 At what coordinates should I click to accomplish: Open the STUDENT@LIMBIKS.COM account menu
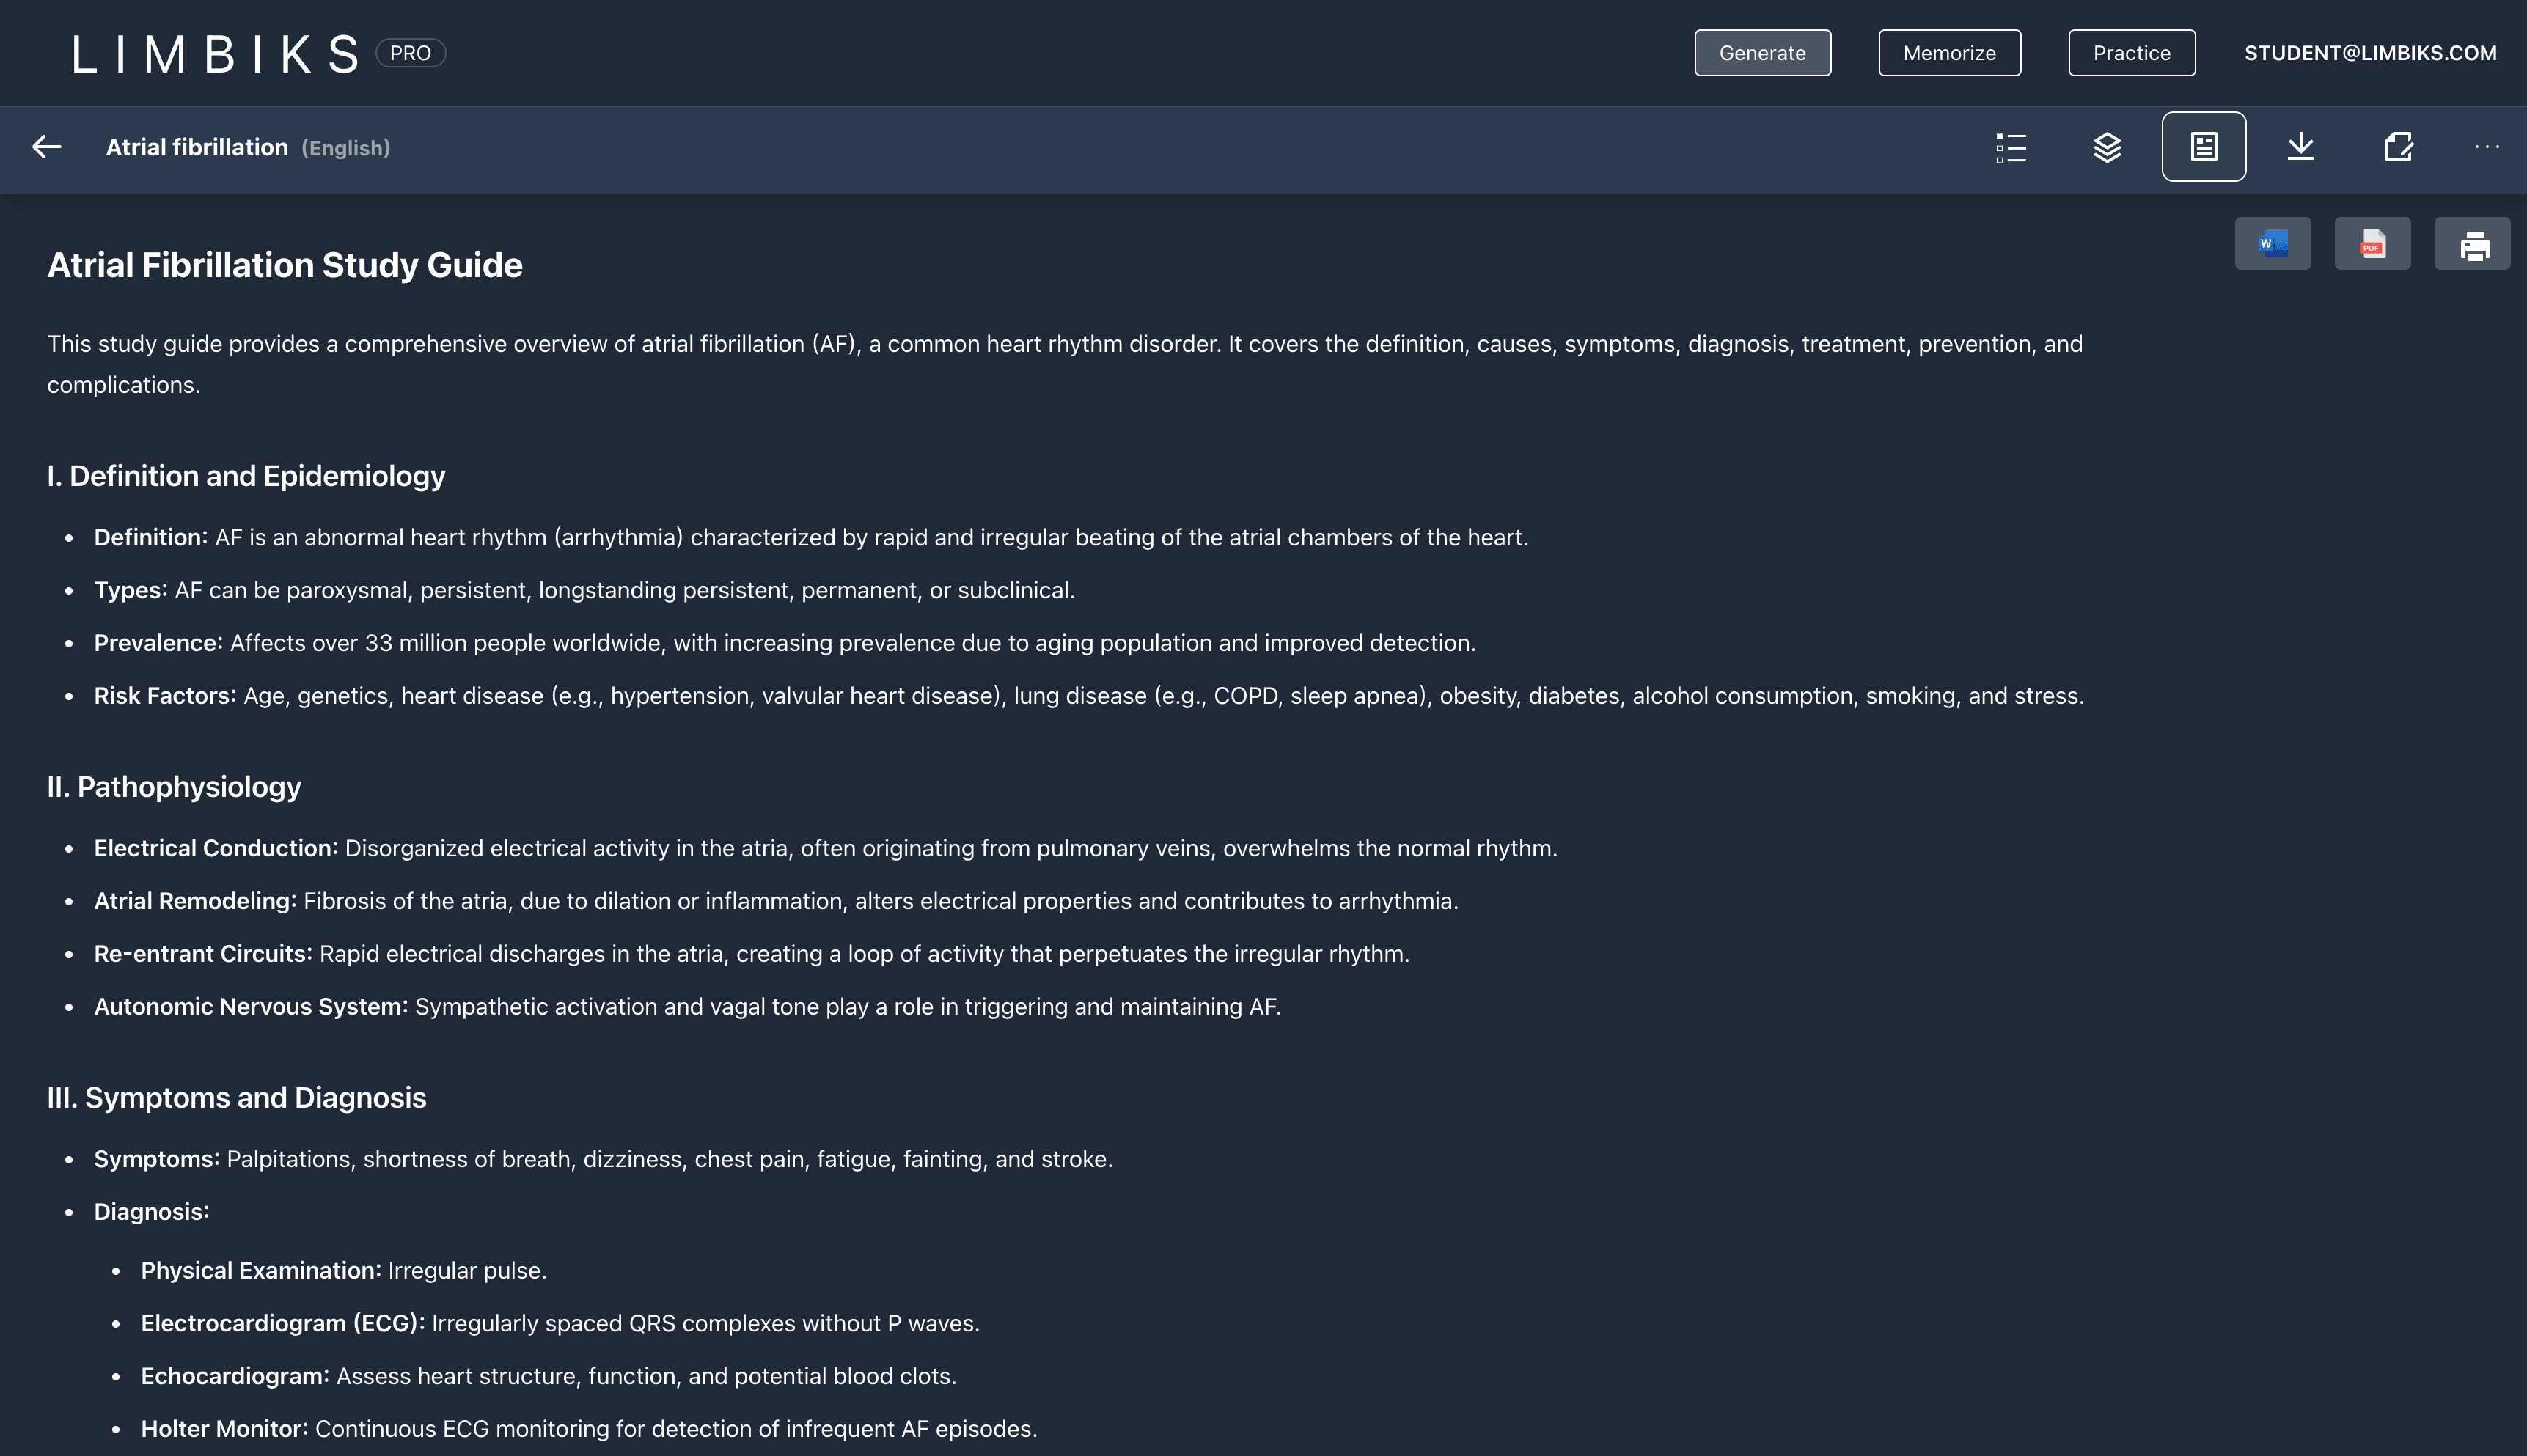pos(2370,53)
